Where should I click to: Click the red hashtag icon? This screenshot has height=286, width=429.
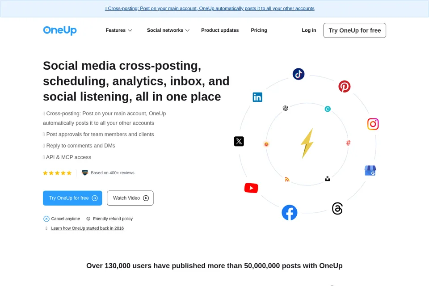coord(348,143)
